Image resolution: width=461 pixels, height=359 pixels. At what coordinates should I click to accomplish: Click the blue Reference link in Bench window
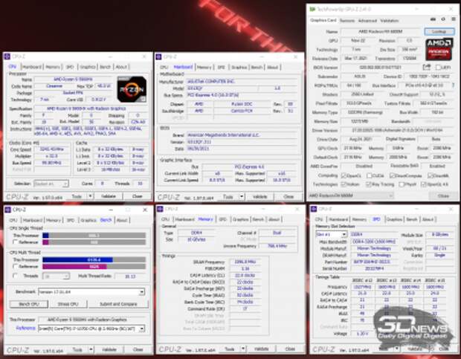click(x=25, y=328)
